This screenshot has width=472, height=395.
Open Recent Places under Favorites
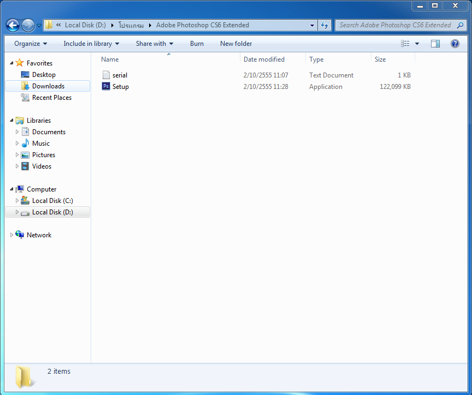[52, 98]
